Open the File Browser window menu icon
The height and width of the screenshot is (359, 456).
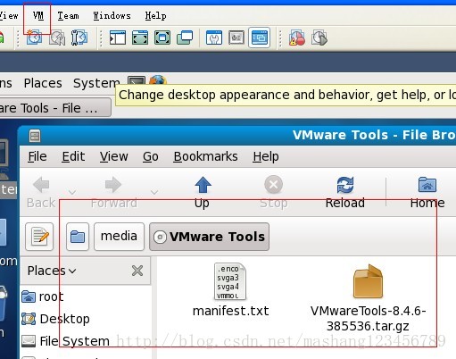[x=35, y=136]
